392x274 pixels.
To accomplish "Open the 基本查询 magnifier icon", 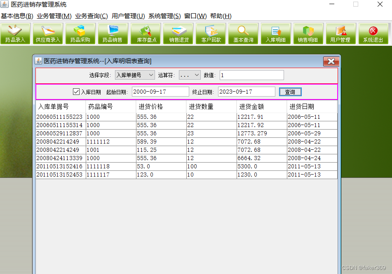I will pos(243,33).
